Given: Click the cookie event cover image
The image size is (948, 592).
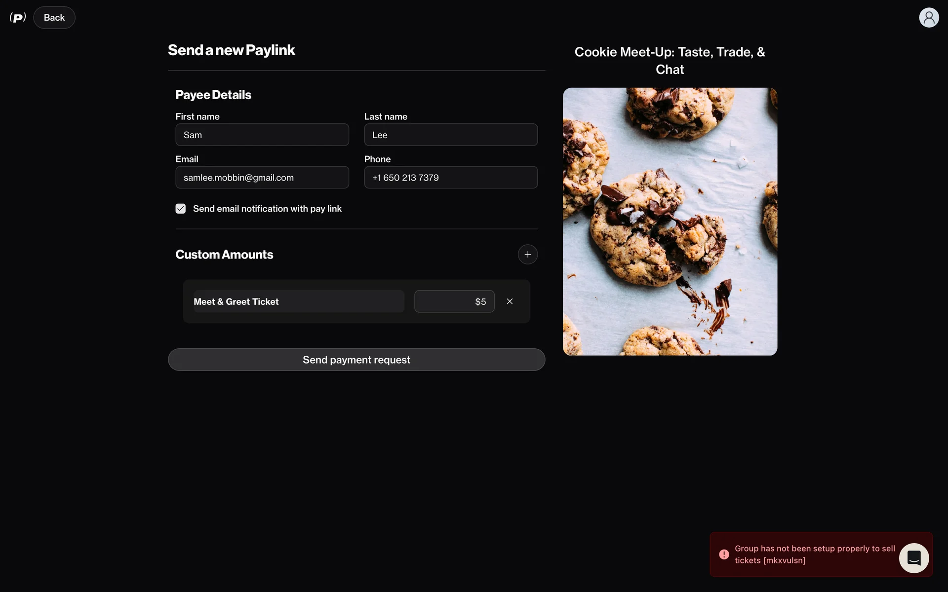Looking at the screenshot, I should (x=670, y=222).
